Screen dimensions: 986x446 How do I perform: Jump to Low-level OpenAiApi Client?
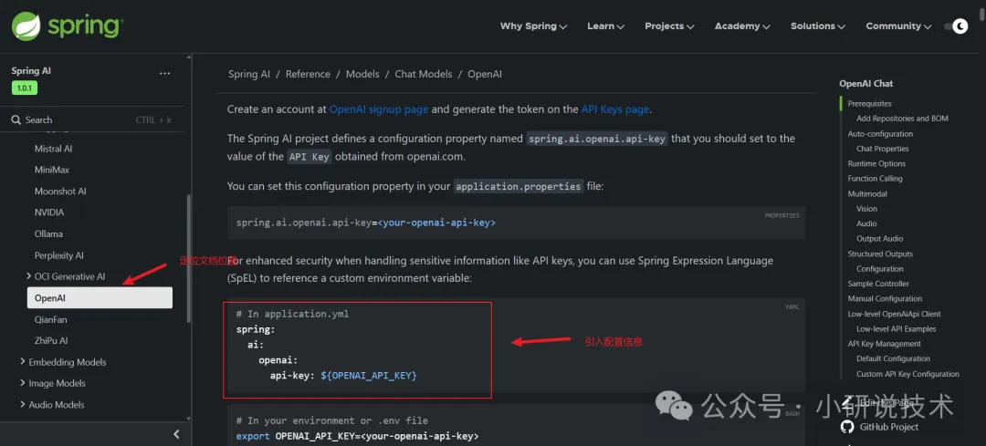[894, 314]
